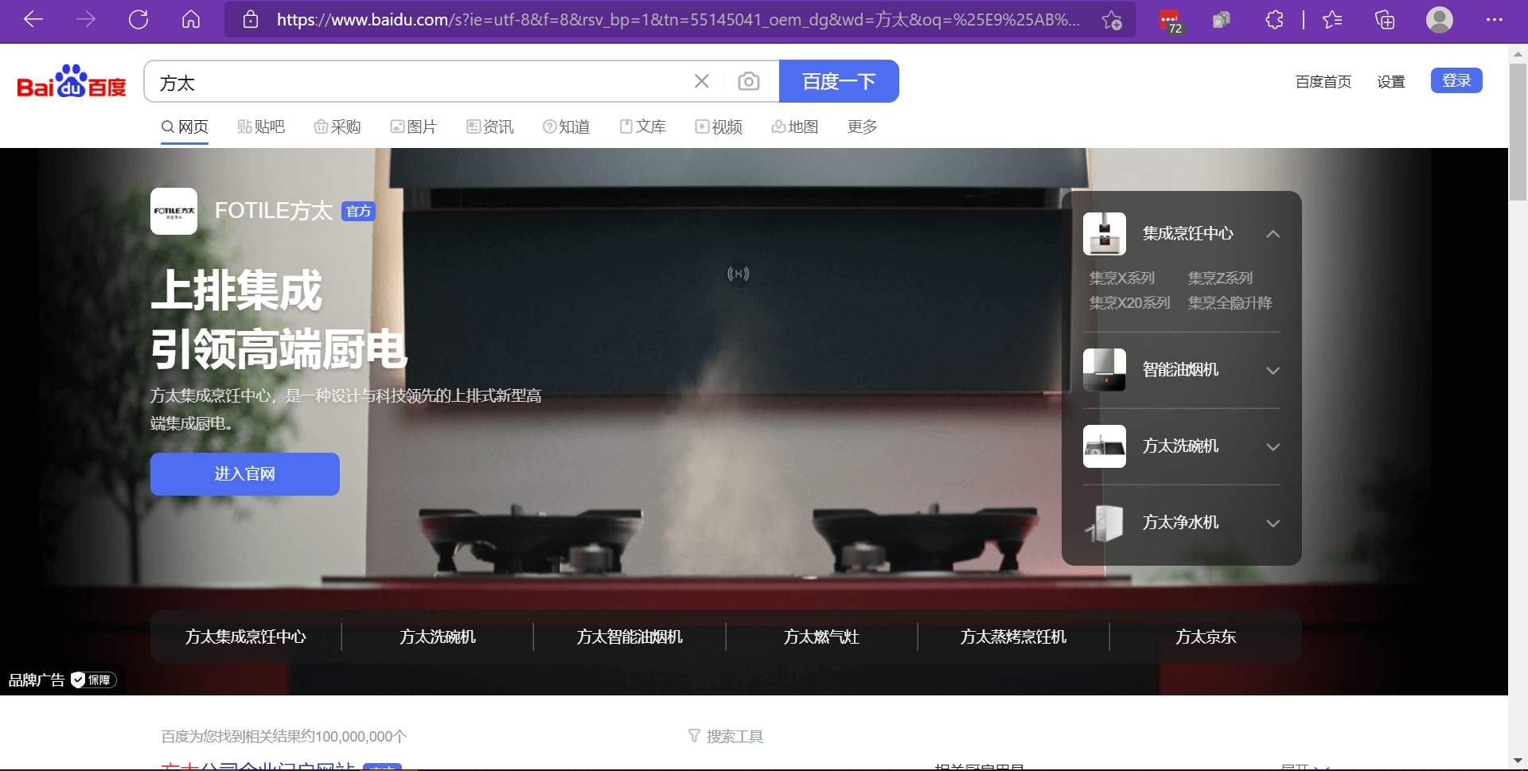Switch to the 地图 tab

coord(795,127)
